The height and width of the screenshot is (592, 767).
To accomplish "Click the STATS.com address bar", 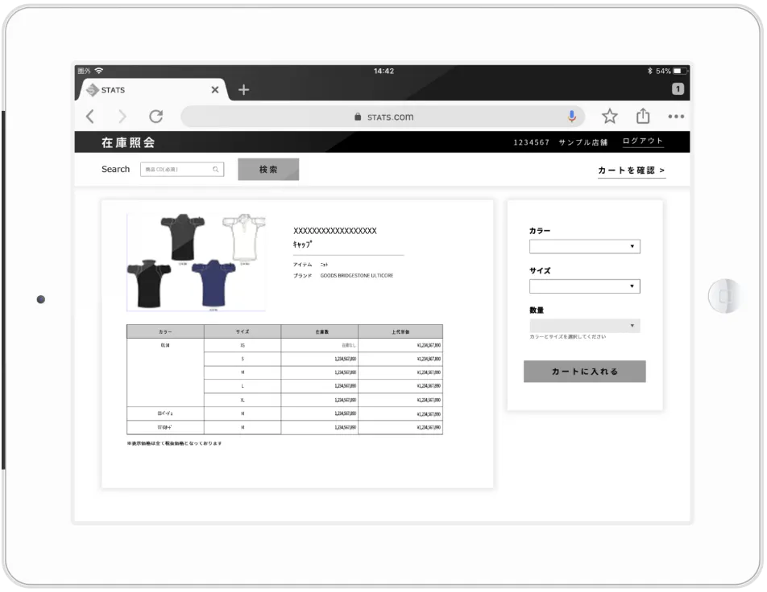I will [x=383, y=117].
